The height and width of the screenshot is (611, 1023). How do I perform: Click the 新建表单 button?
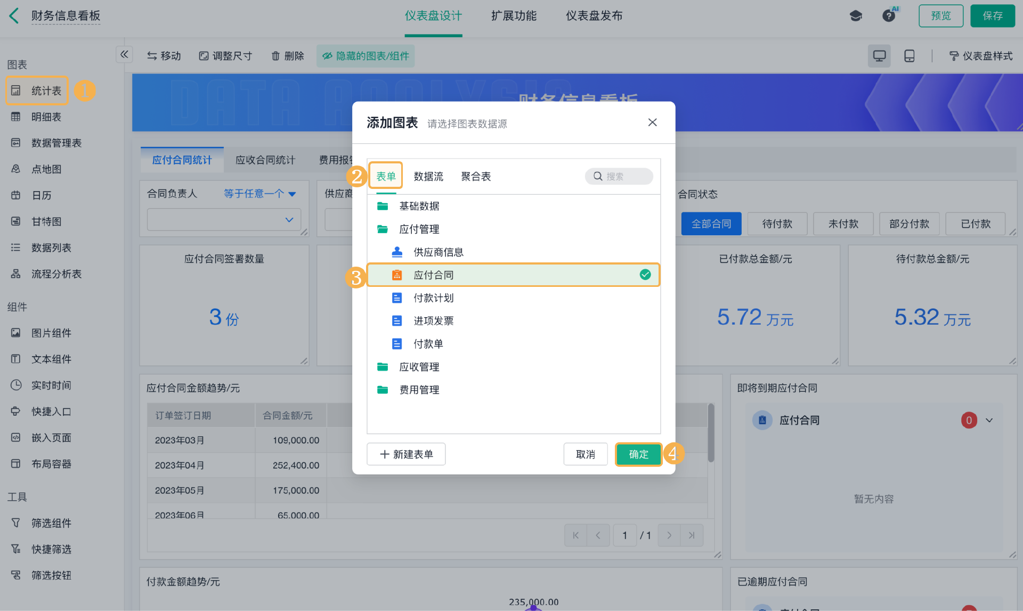pos(406,455)
